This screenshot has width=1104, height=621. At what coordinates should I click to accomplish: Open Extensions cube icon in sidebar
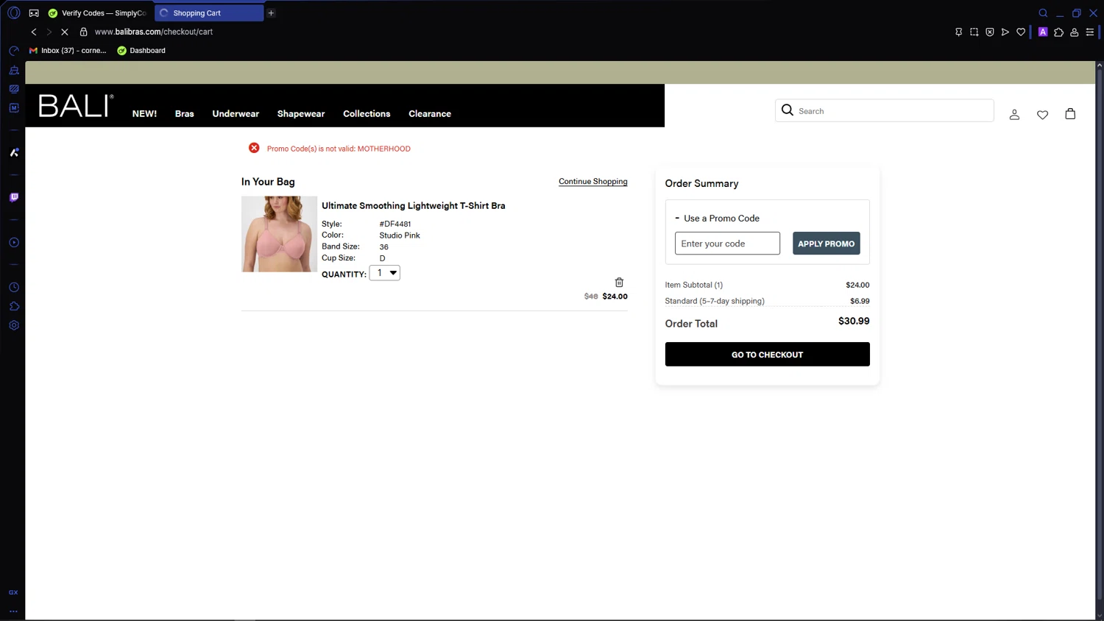click(x=14, y=306)
